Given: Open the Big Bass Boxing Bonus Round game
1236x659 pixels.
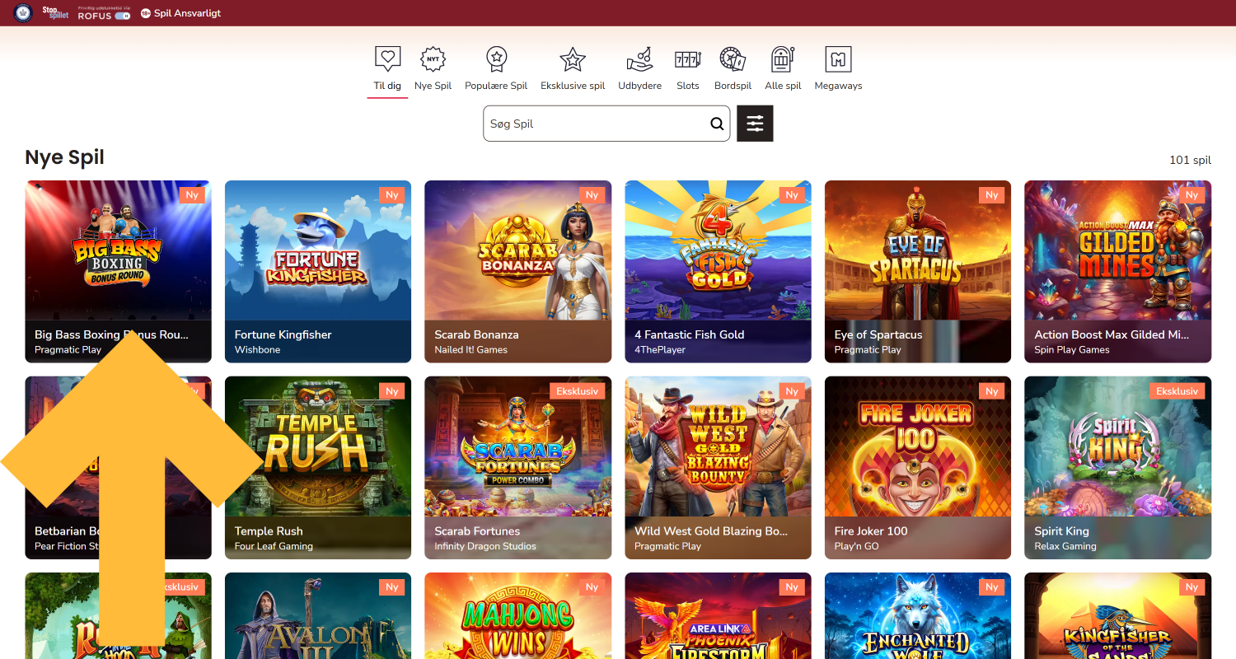Looking at the screenshot, I should (118, 272).
